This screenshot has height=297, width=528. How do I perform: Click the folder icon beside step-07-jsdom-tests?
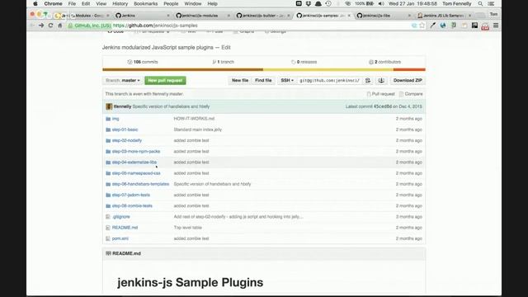(108, 195)
